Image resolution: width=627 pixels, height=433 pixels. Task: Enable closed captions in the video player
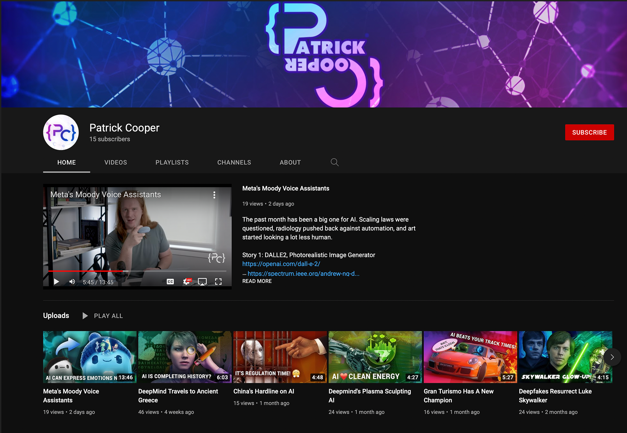170,281
